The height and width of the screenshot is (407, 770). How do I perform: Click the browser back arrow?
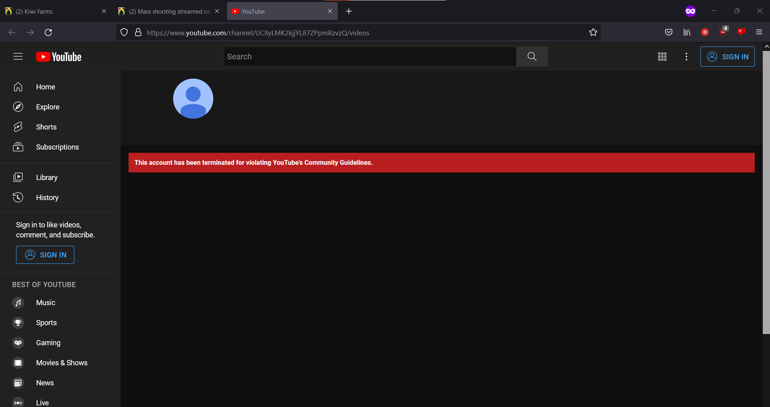tap(12, 32)
